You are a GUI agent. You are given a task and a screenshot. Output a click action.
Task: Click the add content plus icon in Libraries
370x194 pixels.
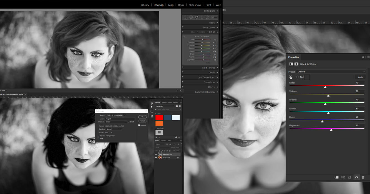(x=156, y=137)
